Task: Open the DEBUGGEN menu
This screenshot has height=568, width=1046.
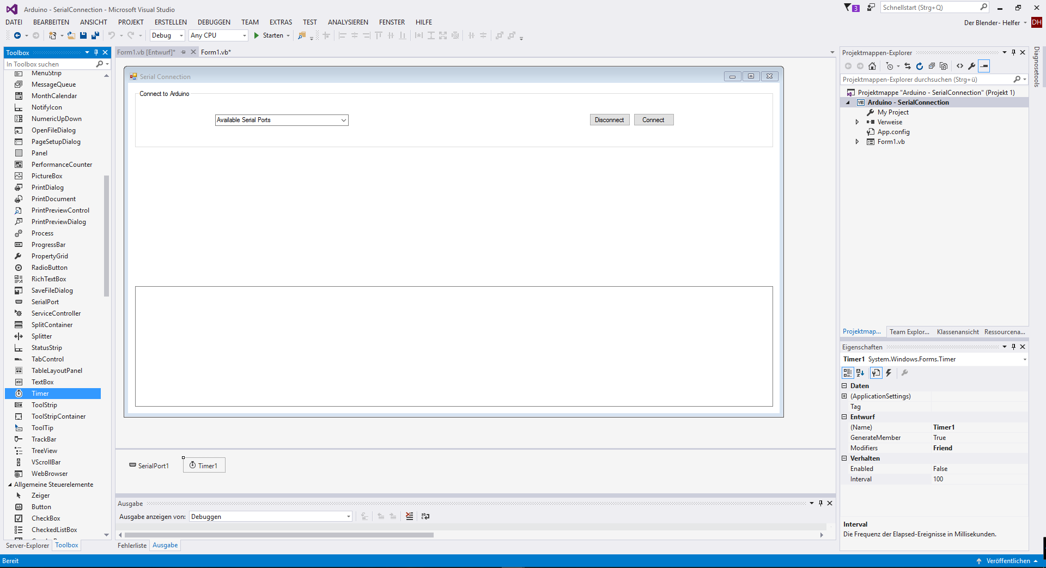Action: 214,22
